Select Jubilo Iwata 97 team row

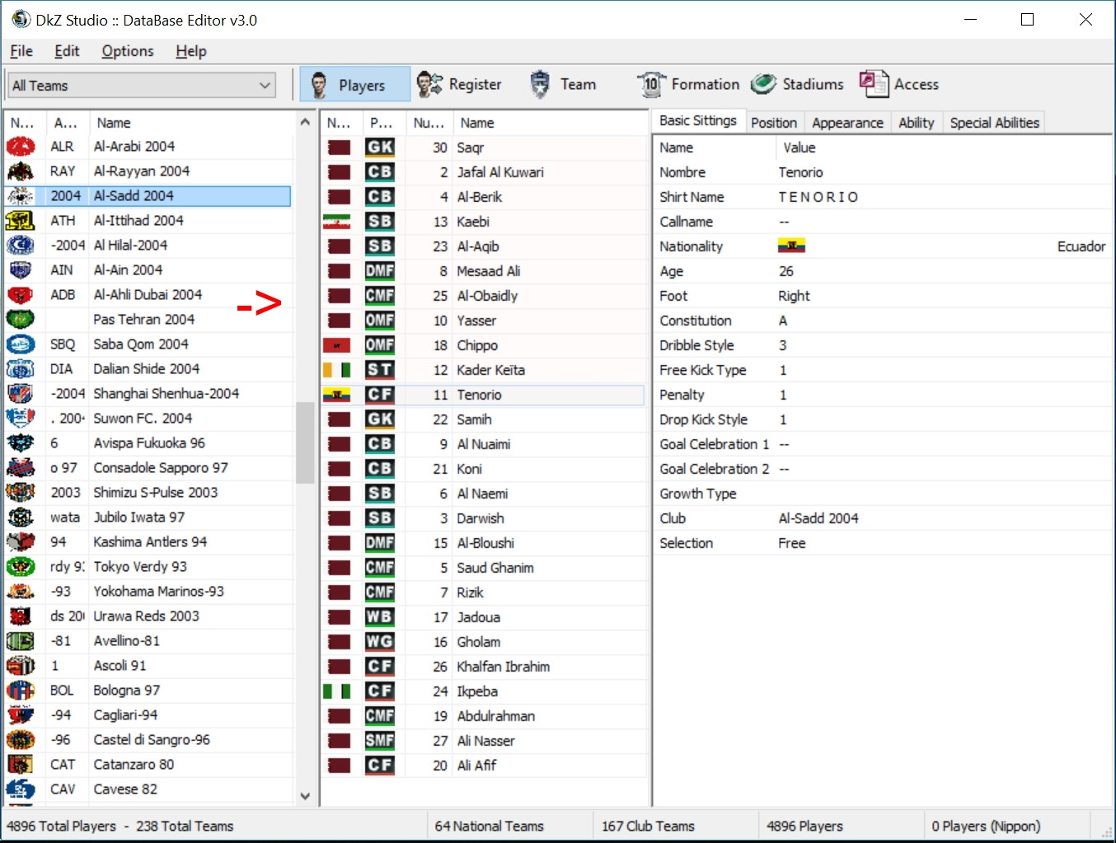point(148,518)
